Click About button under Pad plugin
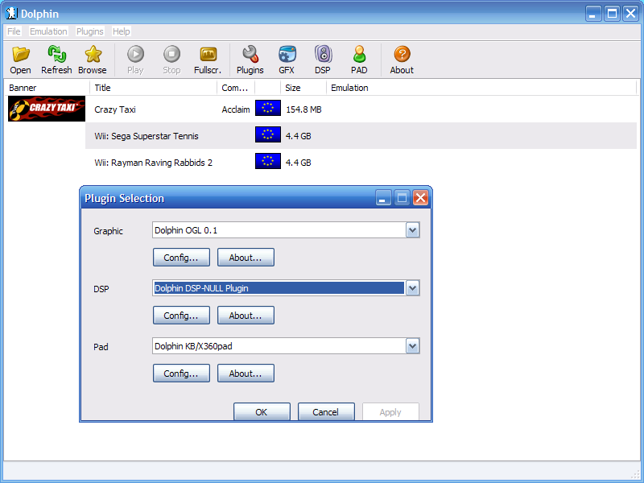The image size is (644, 483). pyautogui.click(x=246, y=374)
